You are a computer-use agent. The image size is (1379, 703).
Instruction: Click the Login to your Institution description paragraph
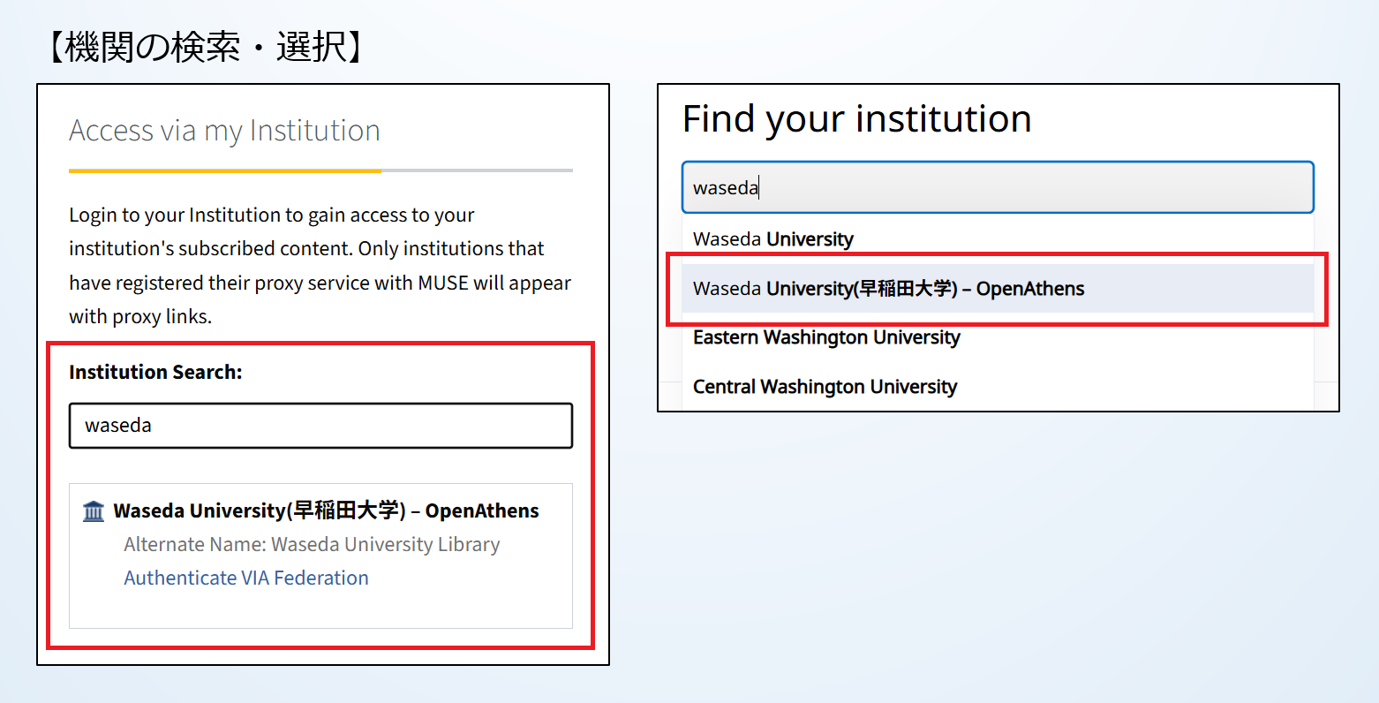[320, 266]
